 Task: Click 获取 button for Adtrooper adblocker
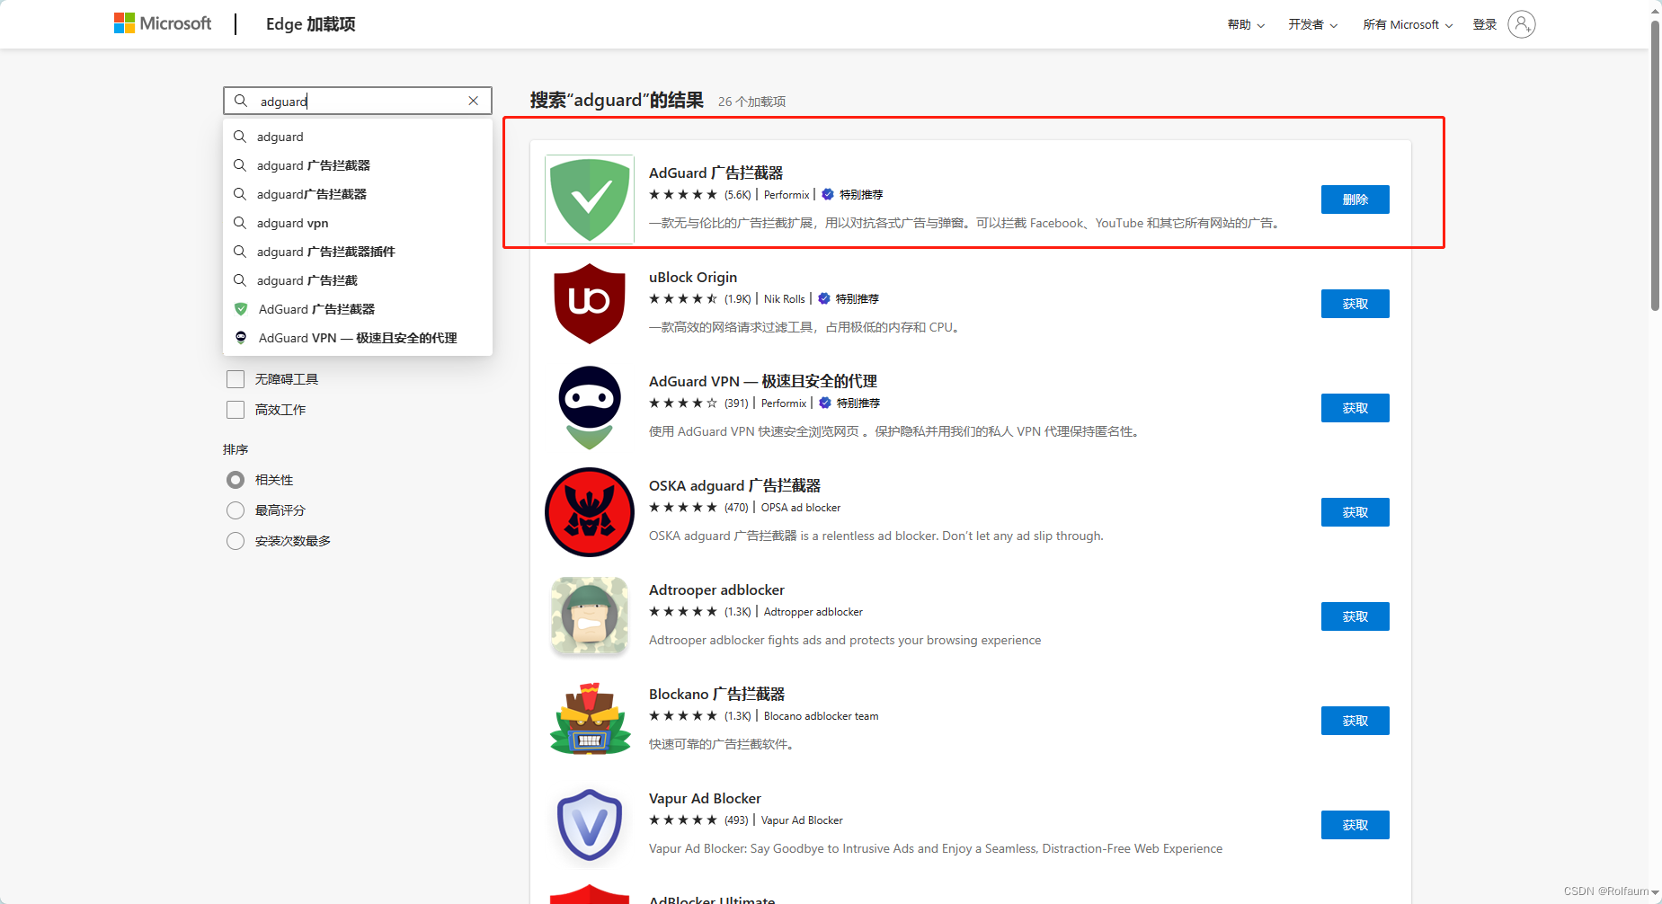[x=1355, y=616]
